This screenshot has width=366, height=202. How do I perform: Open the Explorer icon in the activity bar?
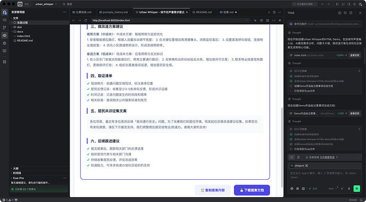[4, 12]
